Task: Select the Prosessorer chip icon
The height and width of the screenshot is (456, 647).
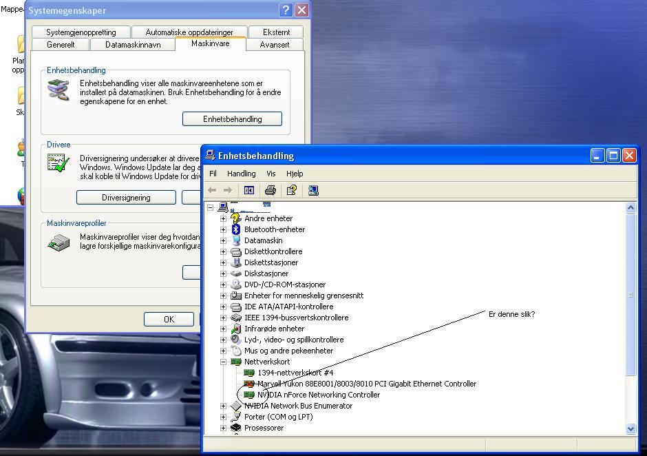Action: coord(235,428)
